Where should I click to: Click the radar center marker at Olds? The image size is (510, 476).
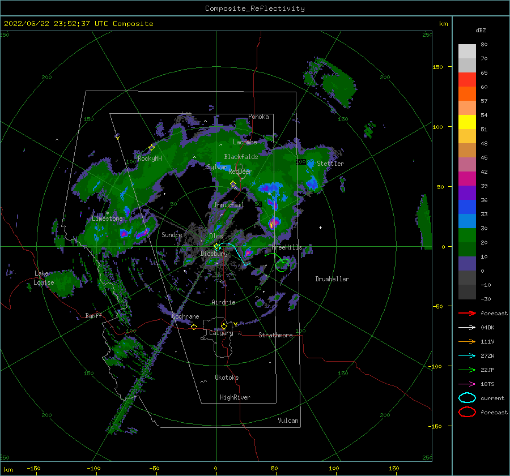point(217,247)
